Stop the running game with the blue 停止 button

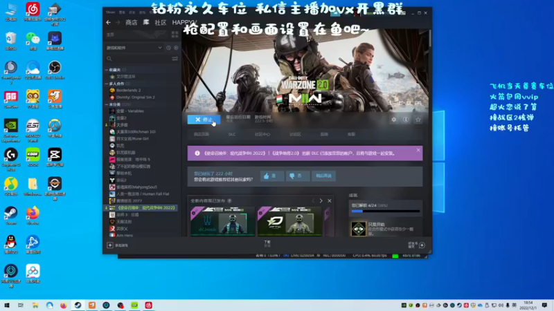204,120
